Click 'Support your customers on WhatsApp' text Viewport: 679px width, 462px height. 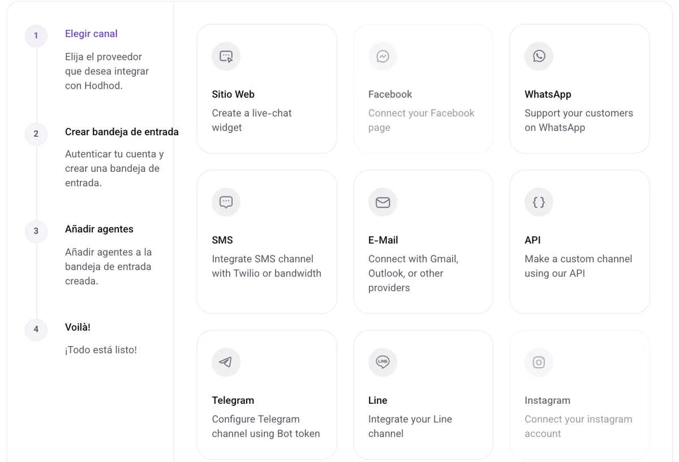point(579,120)
